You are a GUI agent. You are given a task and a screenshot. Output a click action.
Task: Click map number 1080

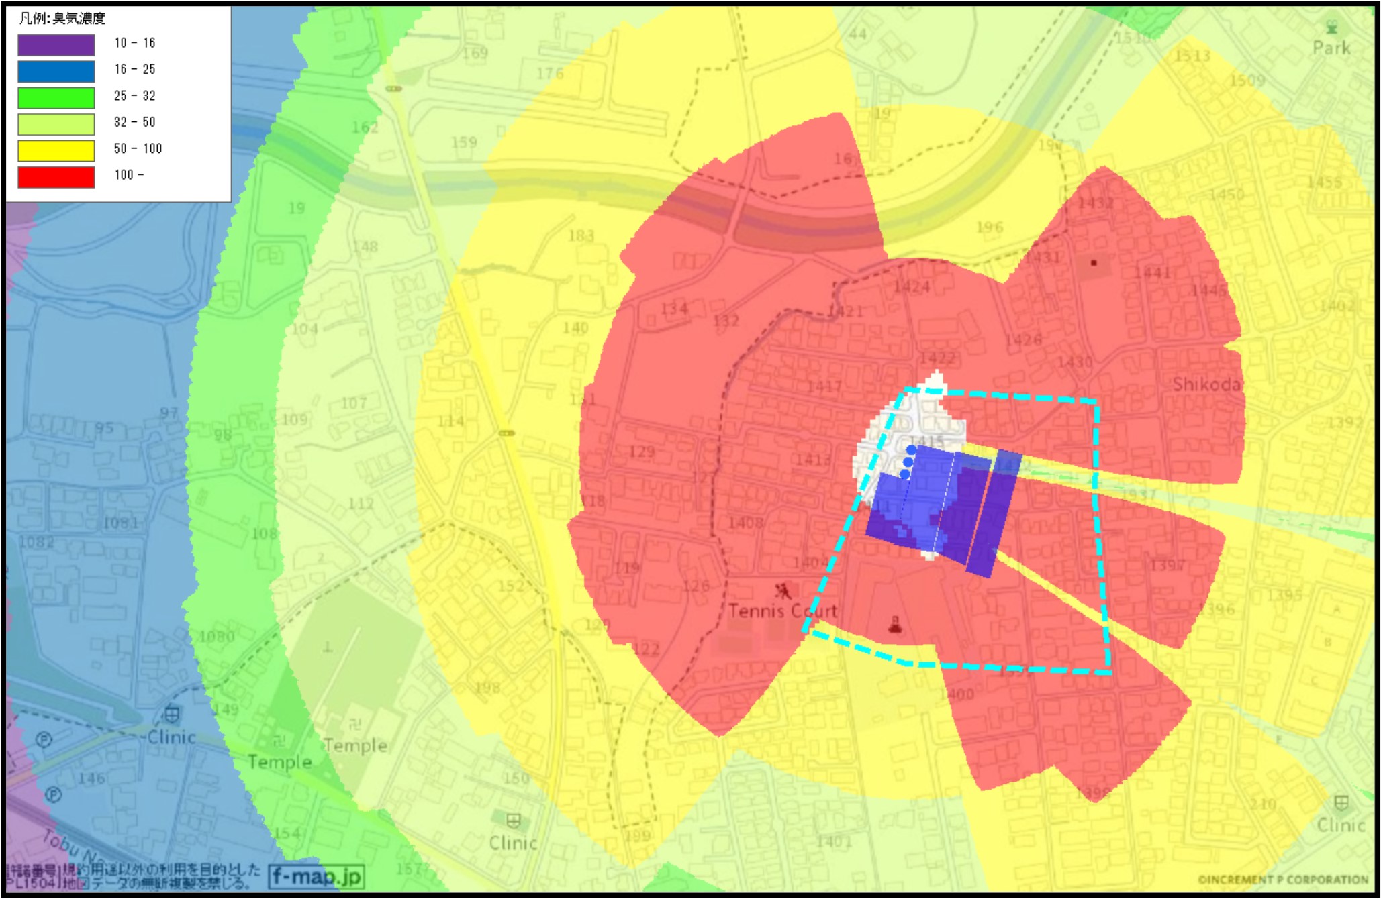pos(217,636)
